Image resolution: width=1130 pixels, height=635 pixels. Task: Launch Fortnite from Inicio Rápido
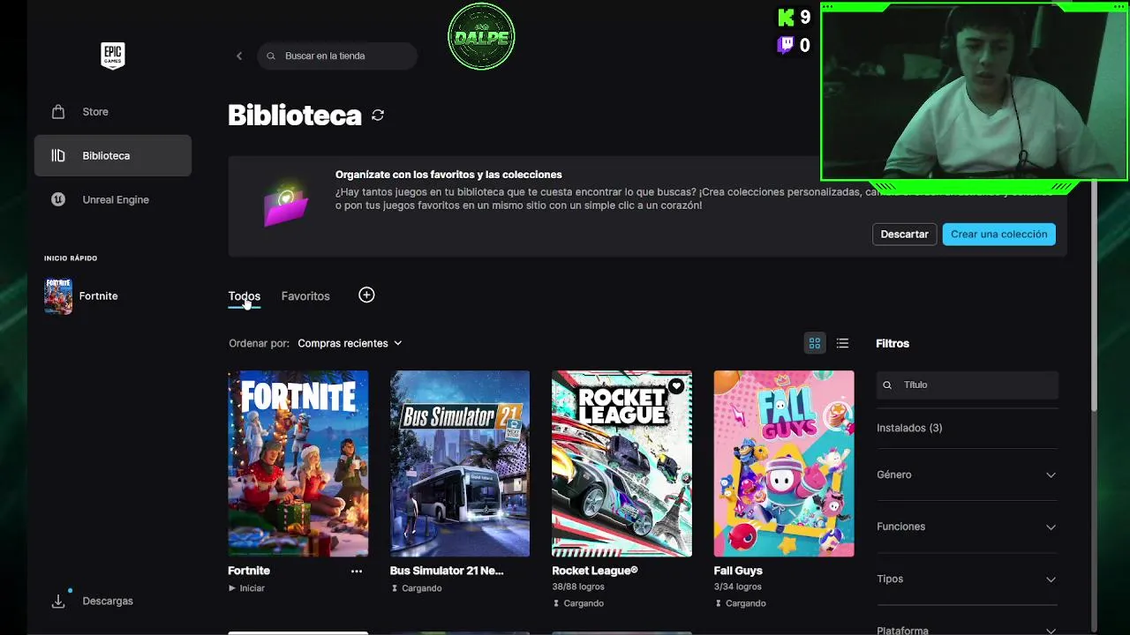click(x=98, y=296)
